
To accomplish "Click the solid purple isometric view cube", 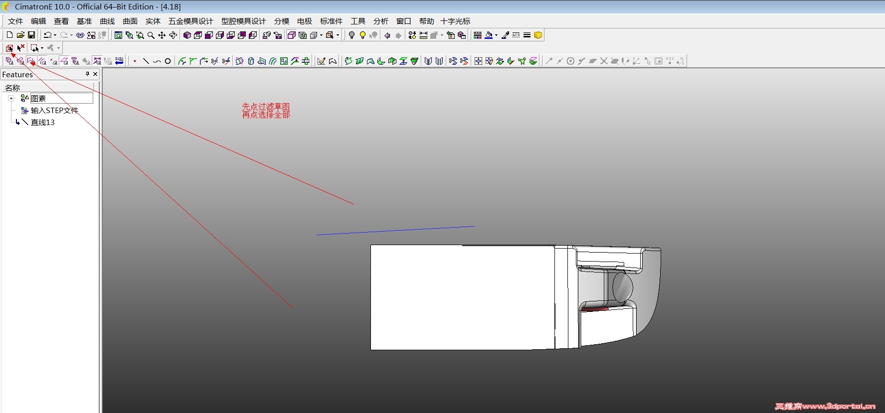I will (187, 35).
